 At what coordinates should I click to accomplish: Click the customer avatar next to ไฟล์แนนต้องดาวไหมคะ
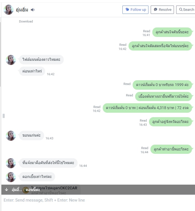pos(11,60)
